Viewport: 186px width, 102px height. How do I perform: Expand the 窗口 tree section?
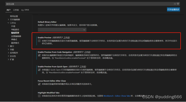(8, 46)
